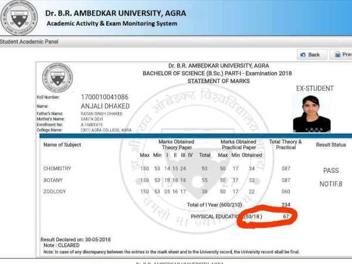Viewport: 352px width, 264px height.
Task: Click the Result Status column header
Action: [x=331, y=145]
